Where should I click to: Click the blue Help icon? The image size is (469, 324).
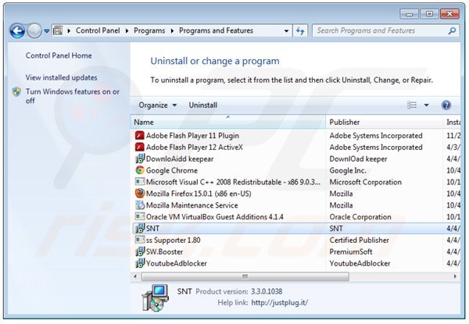coord(446,105)
